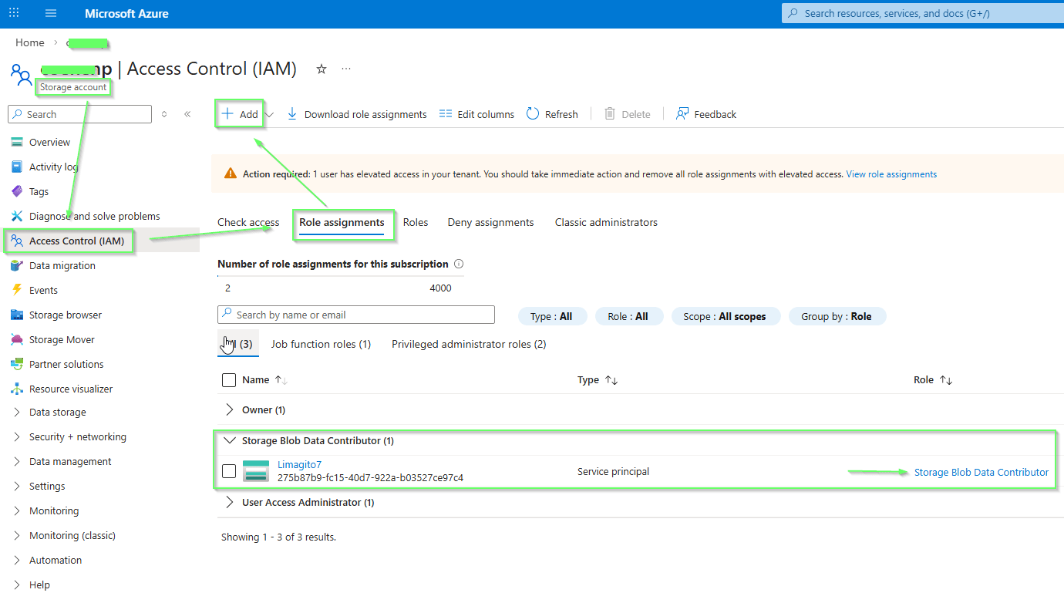Open the Activity log blade
The width and height of the screenshot is (1064, 603).
click(x=56, y=167)
